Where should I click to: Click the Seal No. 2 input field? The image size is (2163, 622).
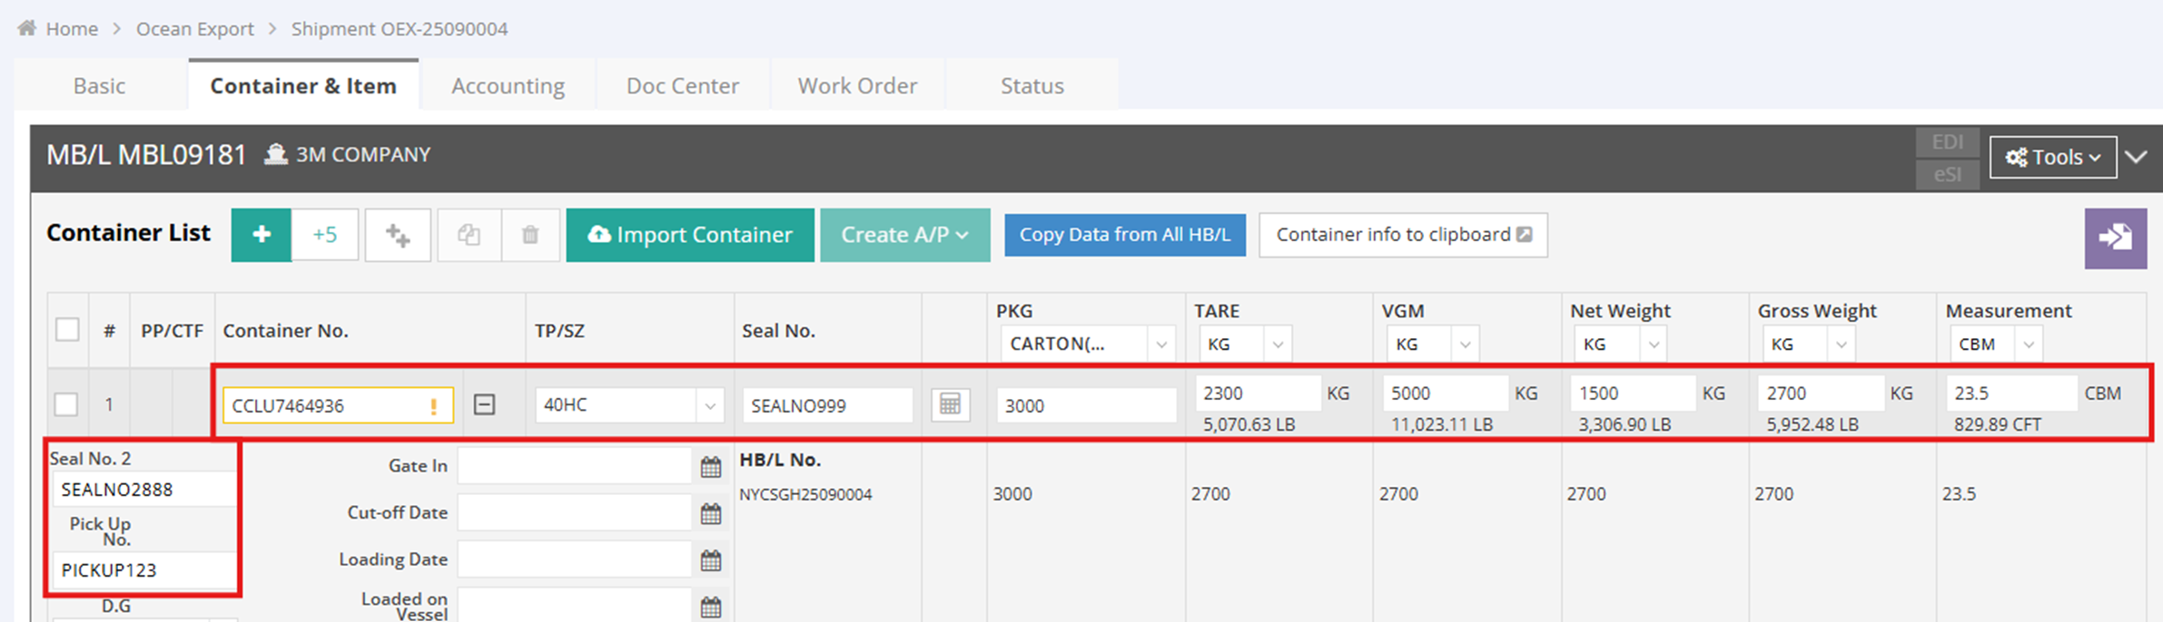click(143, 490)
